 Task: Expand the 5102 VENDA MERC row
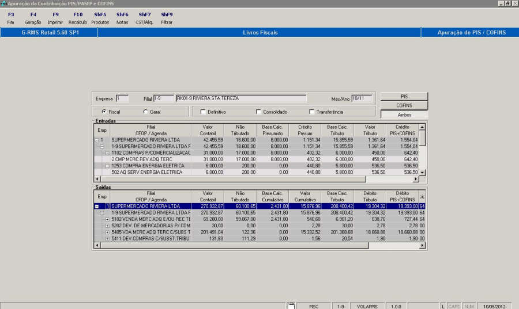(x=107, y=219)
